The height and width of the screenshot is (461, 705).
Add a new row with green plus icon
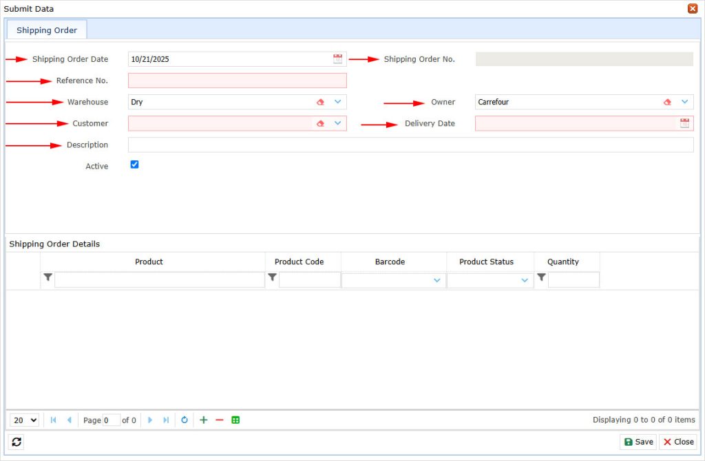pyautogui.click(x=203, y=420)
